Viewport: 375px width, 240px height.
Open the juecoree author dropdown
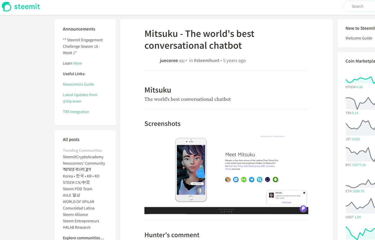click(x=186, y=61)
